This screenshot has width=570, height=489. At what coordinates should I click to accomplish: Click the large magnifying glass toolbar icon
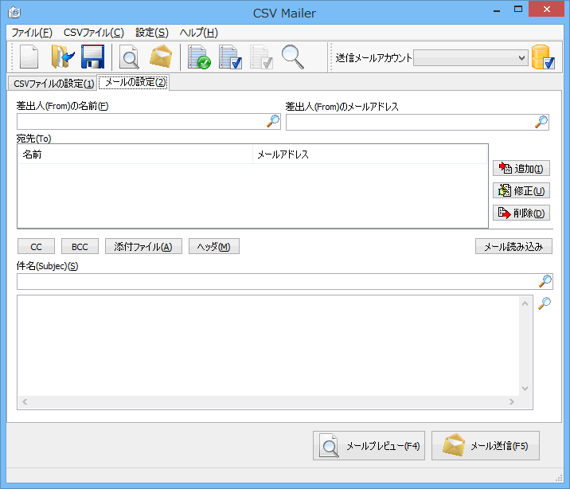pos(294,57)
